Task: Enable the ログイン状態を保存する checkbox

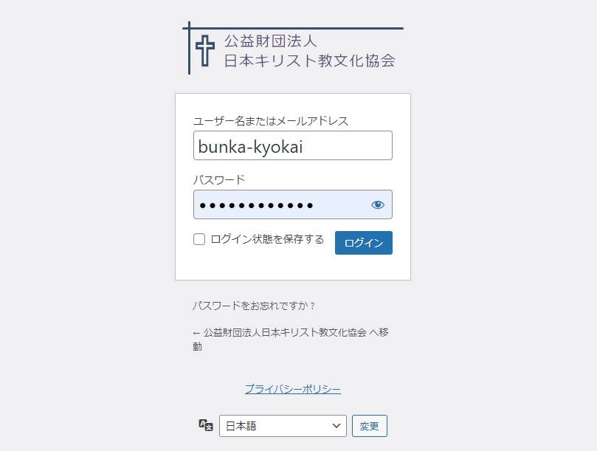Action: [199, 239]
